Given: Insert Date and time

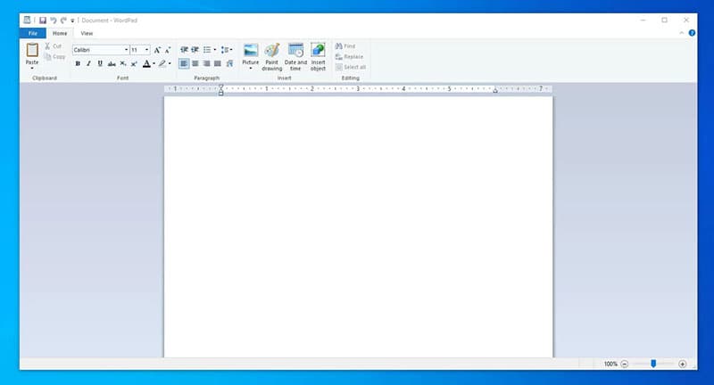Looking at the screenshot, I should pos(295,52).
